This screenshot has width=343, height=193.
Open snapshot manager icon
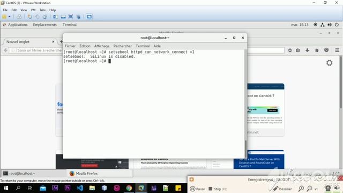[45, 17]
